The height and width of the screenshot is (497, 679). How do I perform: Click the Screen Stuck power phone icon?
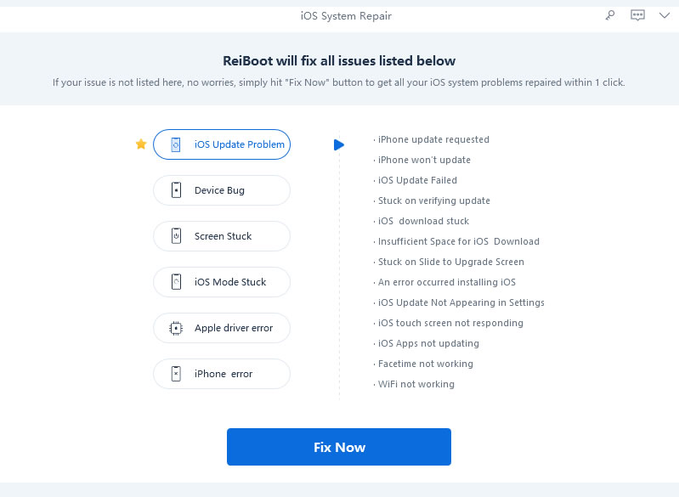[x=176, y=236]
